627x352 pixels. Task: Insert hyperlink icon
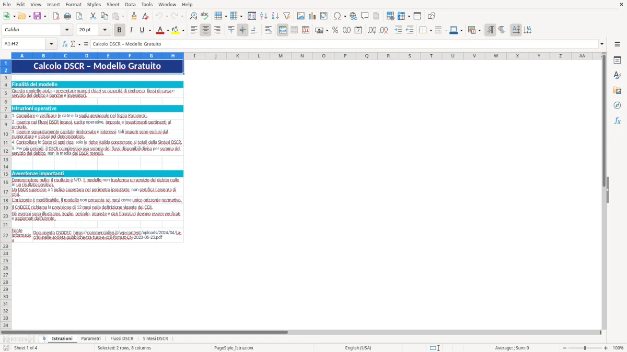coord(353,16)
